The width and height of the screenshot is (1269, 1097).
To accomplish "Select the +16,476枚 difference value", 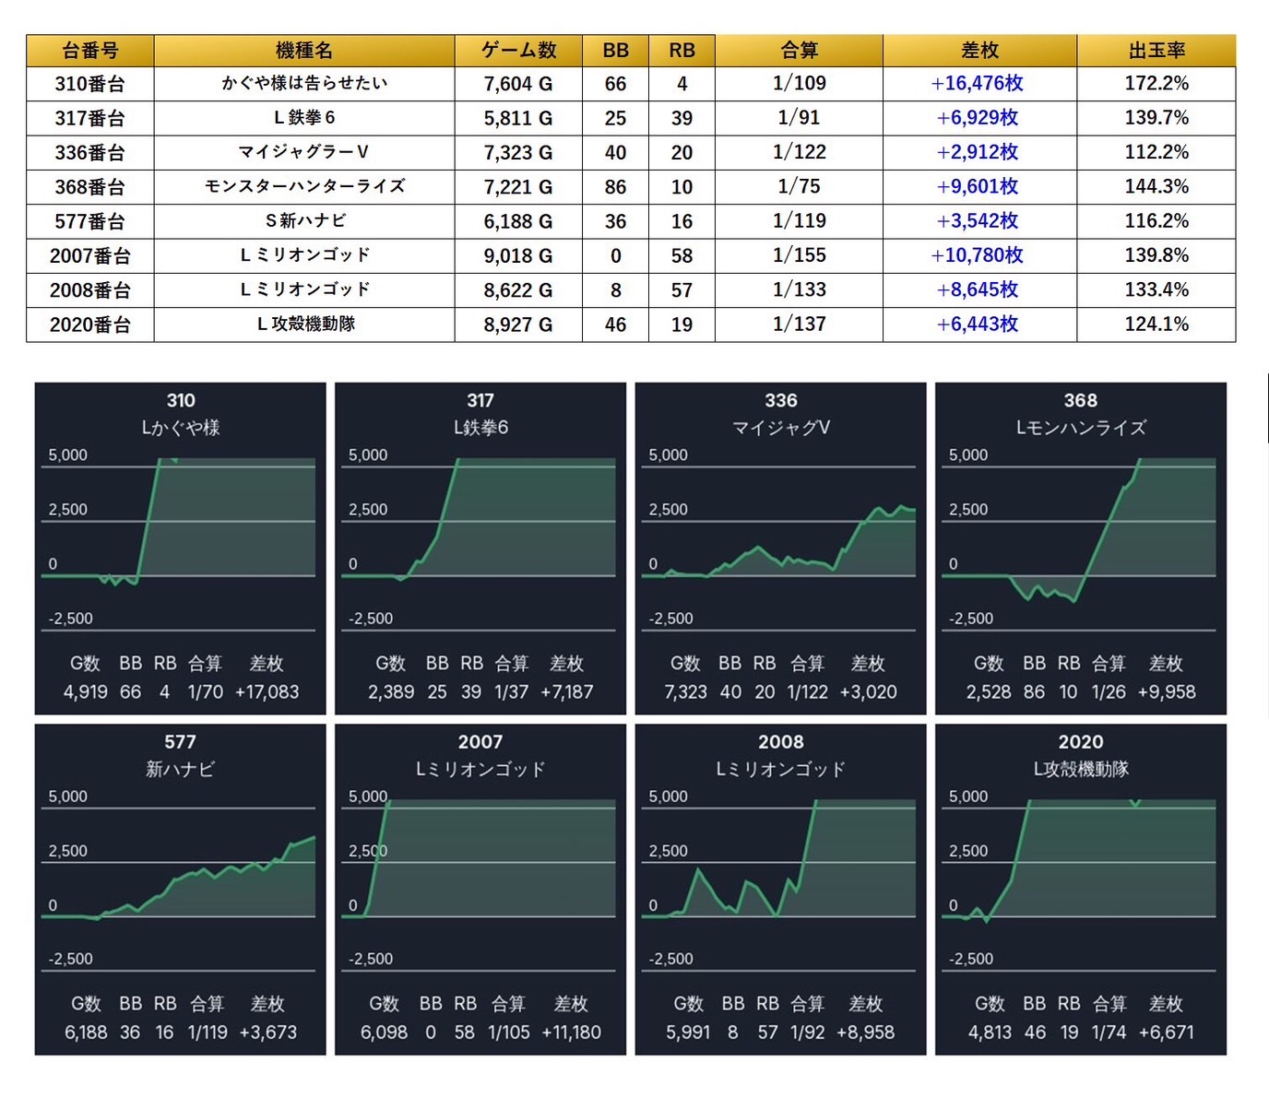I will pyautogui.click(x=978, y=83).
